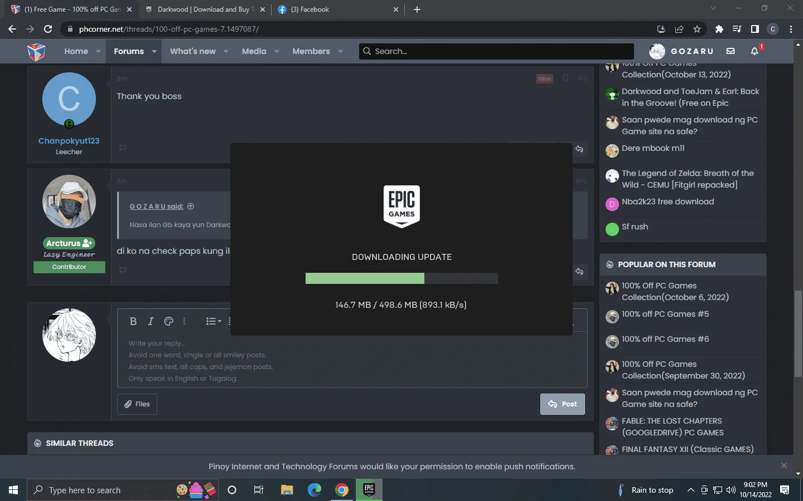Viewport: 803px width, 501px height.
Task: Switch to the Facebook browser tab
Action: pos(338,9)
